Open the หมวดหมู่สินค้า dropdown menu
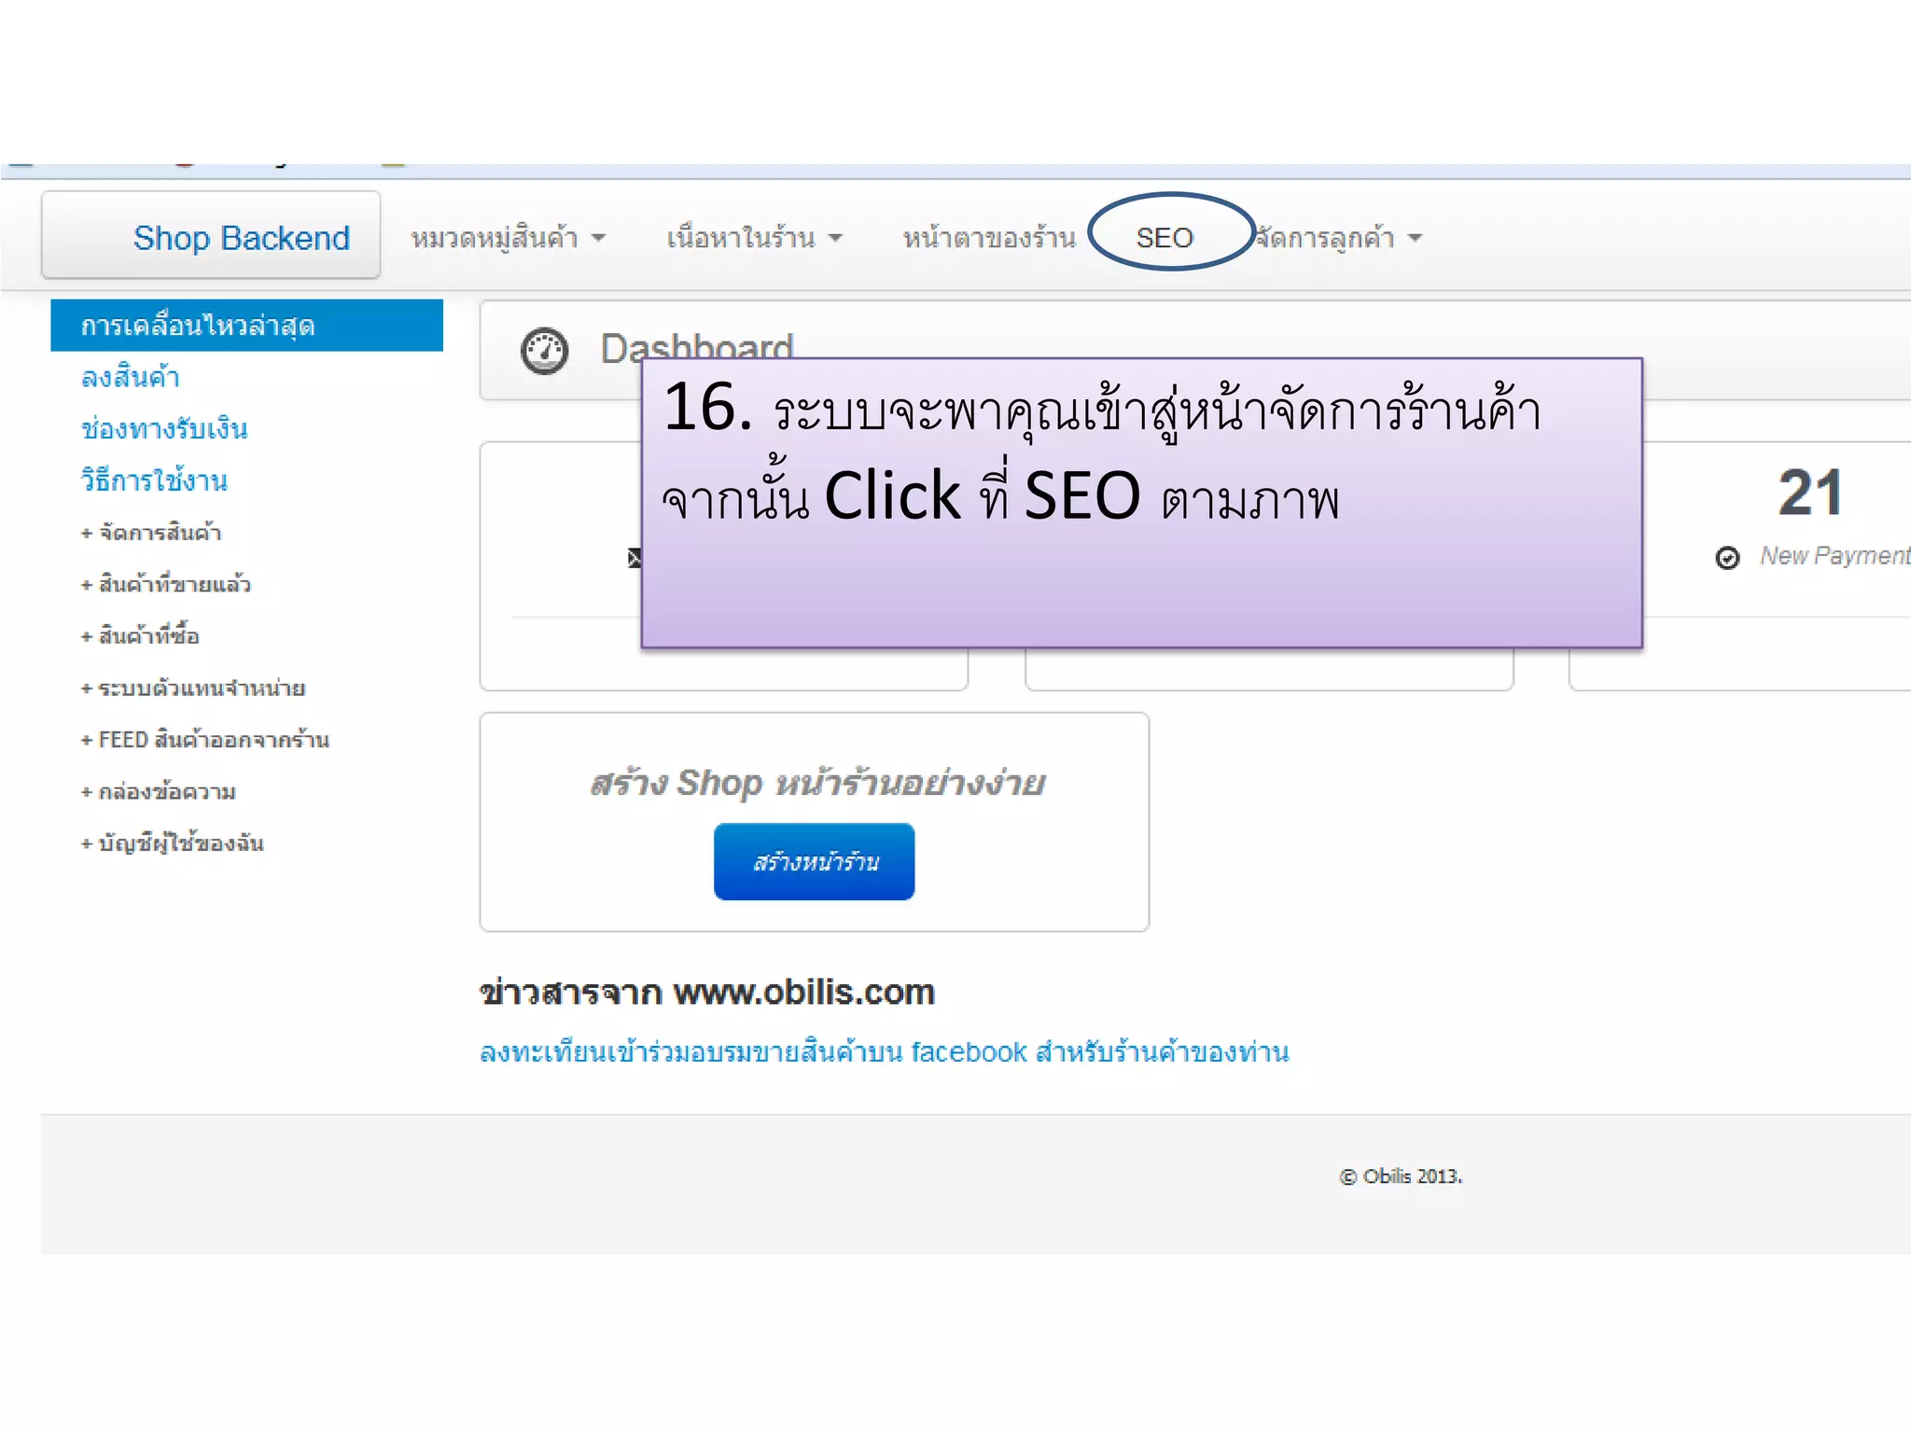Image resolution: width=1911 pixels, height=1433 pixels. click(509, 239)
